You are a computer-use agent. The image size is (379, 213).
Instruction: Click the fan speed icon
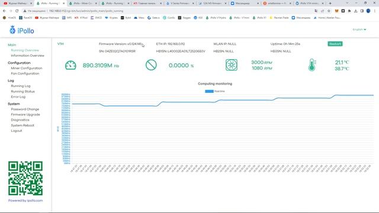point(232,65)
